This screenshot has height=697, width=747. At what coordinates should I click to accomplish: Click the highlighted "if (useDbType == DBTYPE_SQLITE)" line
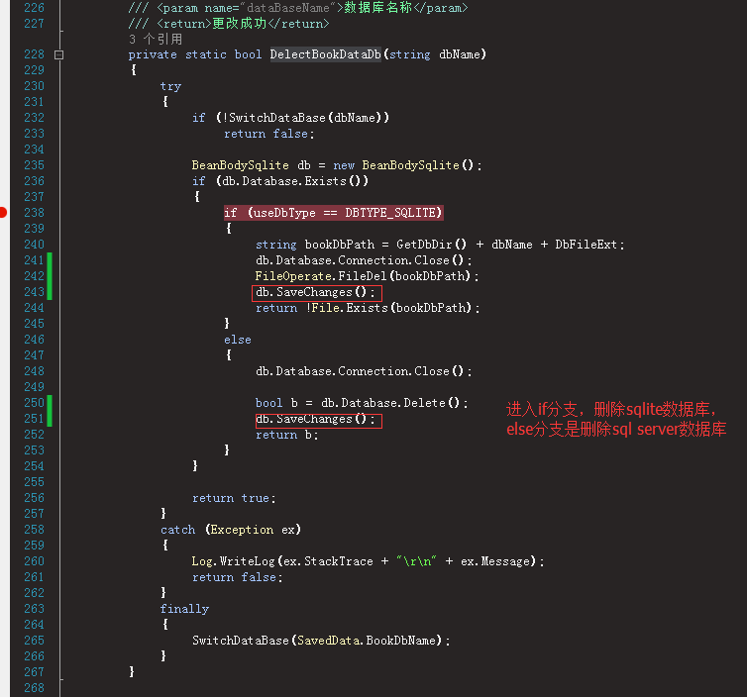click(334, 212)
